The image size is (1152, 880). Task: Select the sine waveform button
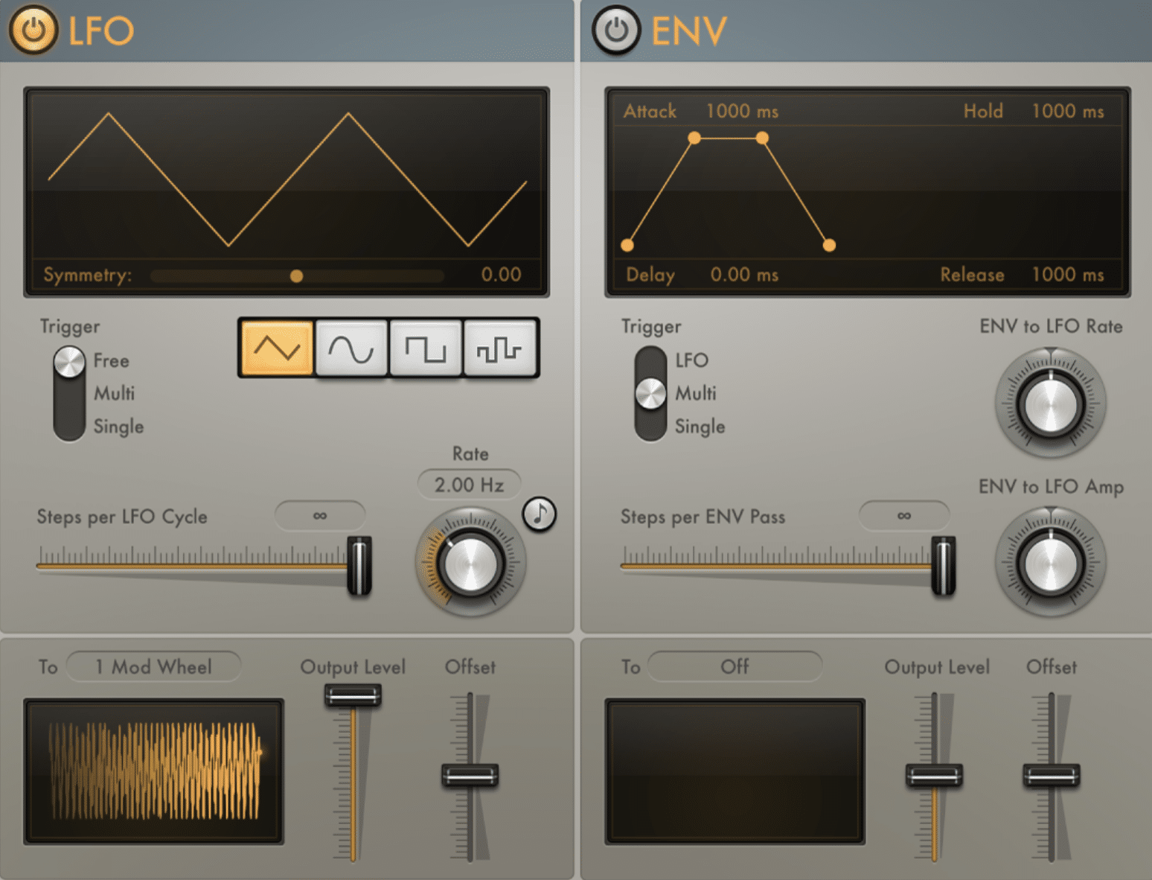[x=351, y=348]
